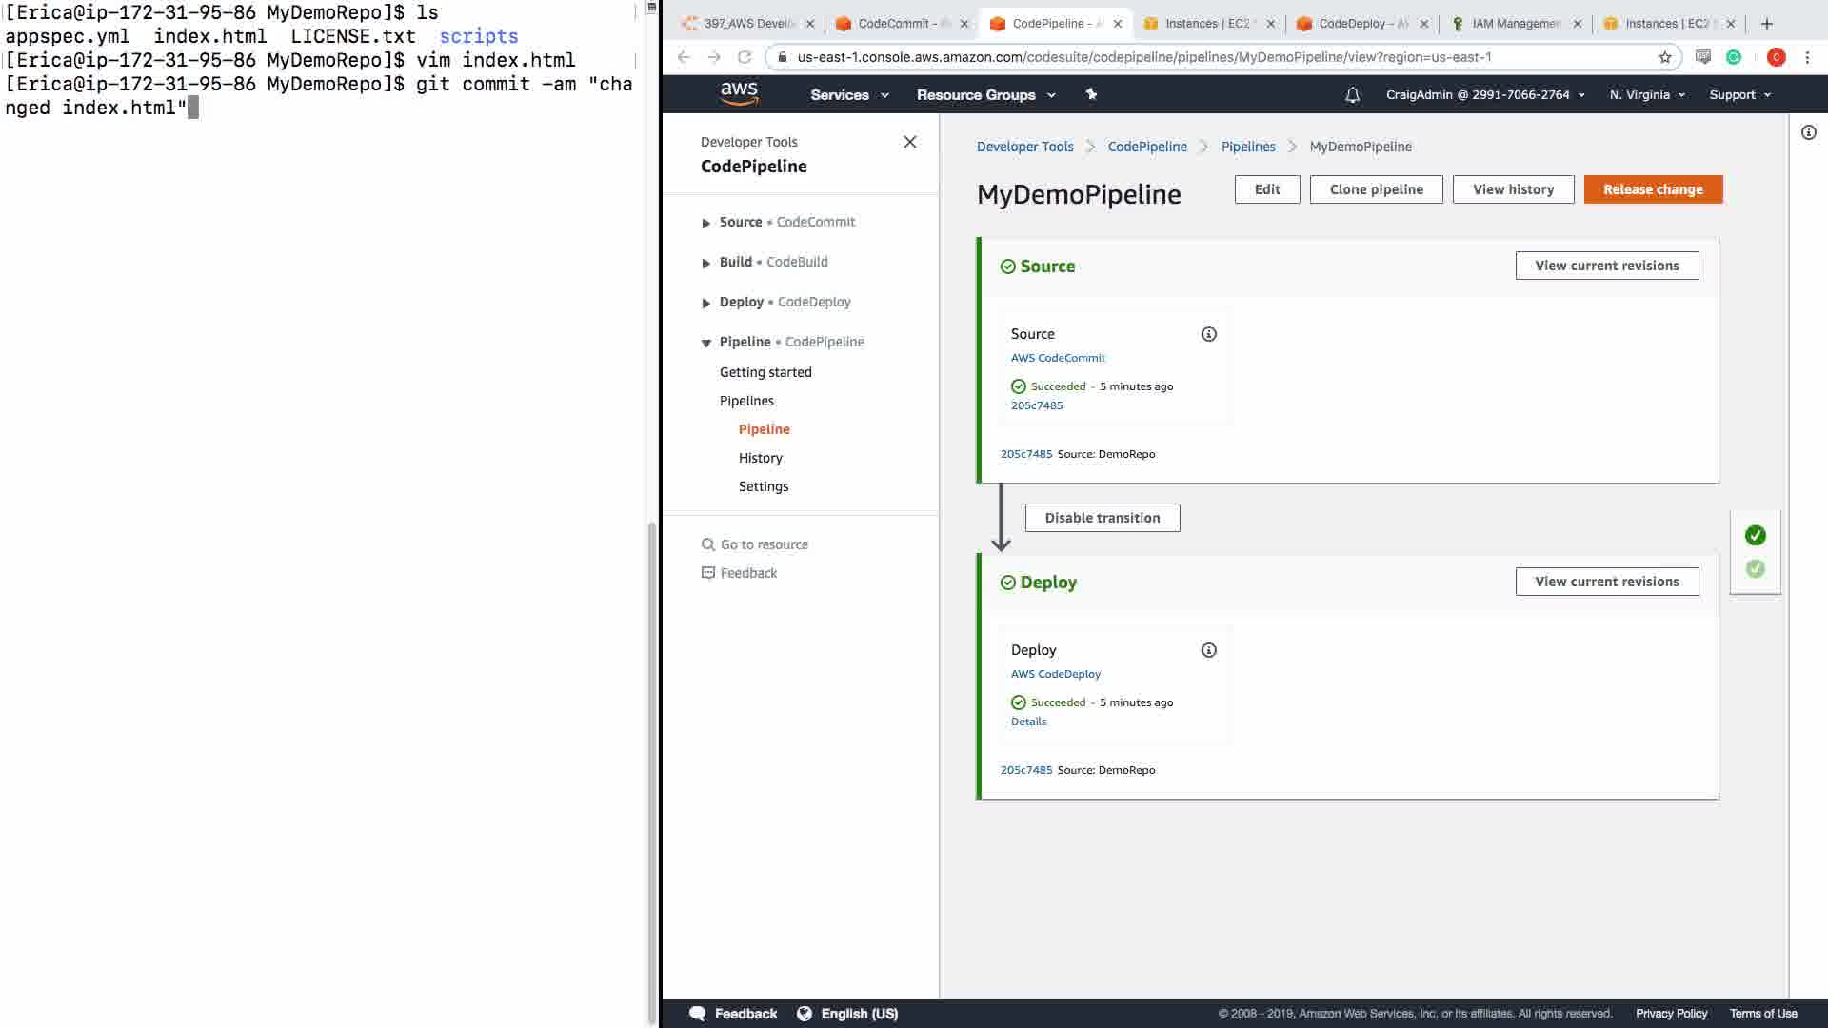The image size is (1828, 1028).
Task: Click the AWS notifications bell icon
Action: pos(1352,95)
